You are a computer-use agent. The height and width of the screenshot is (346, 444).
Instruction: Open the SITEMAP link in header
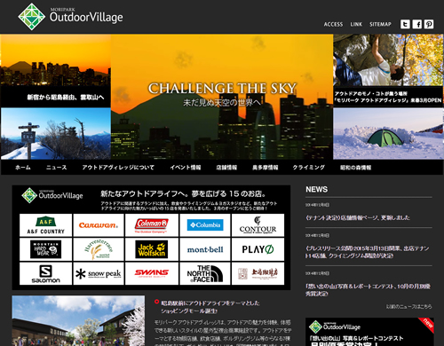click(x=380, y=24)
